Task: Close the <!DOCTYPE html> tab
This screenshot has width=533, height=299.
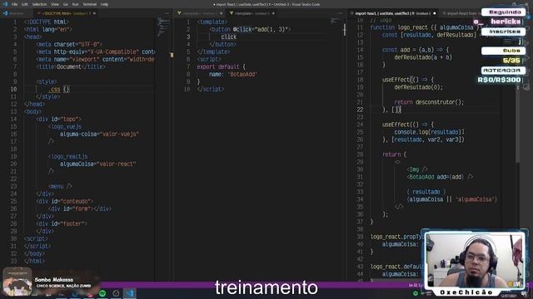Action: tap(94, 13)
